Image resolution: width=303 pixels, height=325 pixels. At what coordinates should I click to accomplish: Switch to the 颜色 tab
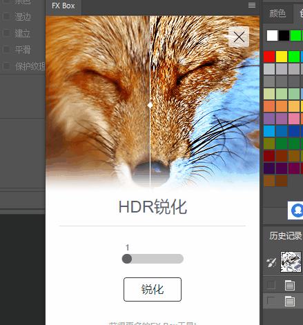tap(277, 13)
